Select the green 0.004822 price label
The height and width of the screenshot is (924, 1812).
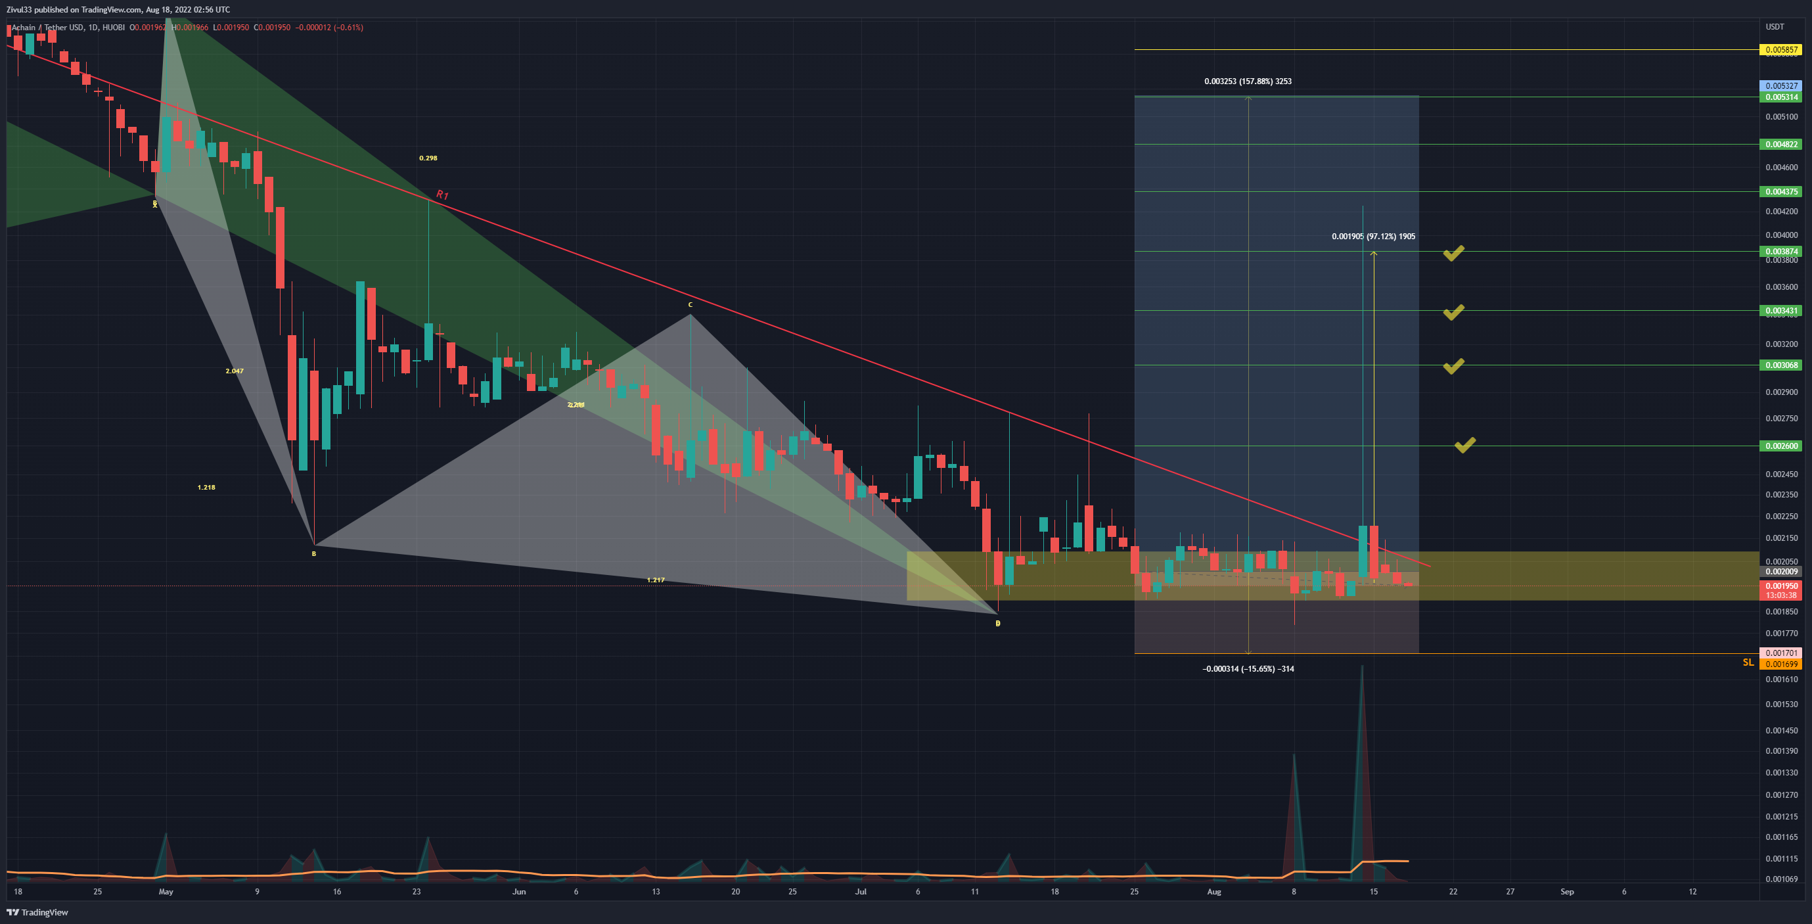[x=1782, y=145]
